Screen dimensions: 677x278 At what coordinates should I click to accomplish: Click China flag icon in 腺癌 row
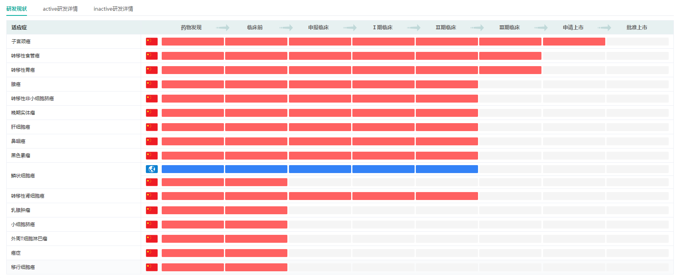(x=152, y=84)
